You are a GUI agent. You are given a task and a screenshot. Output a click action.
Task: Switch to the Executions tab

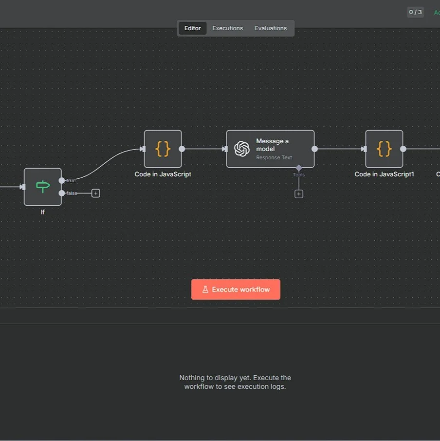coord(227,28)
